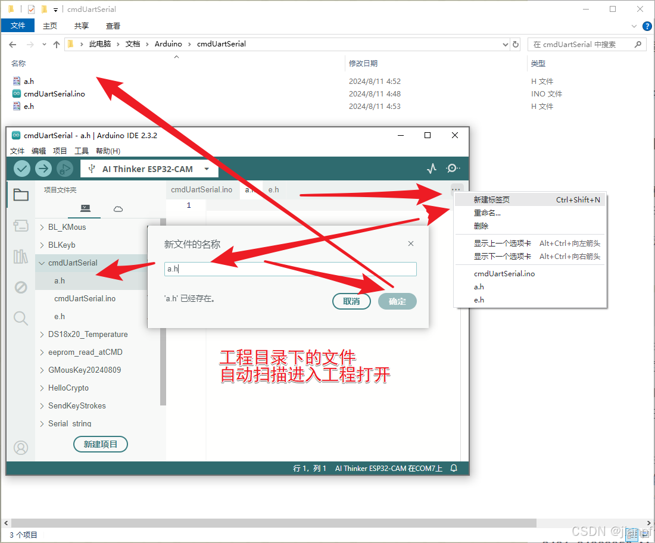
Task: Open Explorer help question-mark icon
Action: 647,26
